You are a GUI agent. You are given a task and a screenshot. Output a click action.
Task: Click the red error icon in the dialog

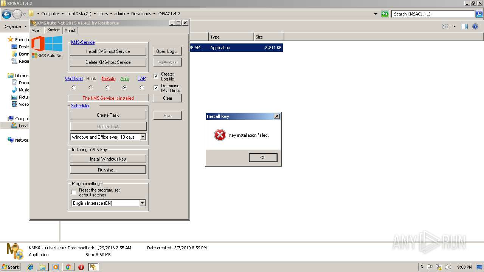[x=220, y=135]
